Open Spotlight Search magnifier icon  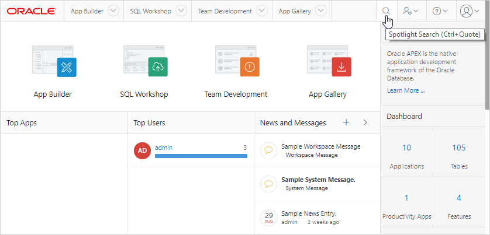click(387, 11)
